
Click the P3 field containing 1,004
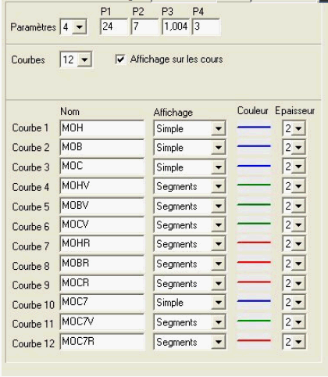pyautogui.click(x=176, y=27)
